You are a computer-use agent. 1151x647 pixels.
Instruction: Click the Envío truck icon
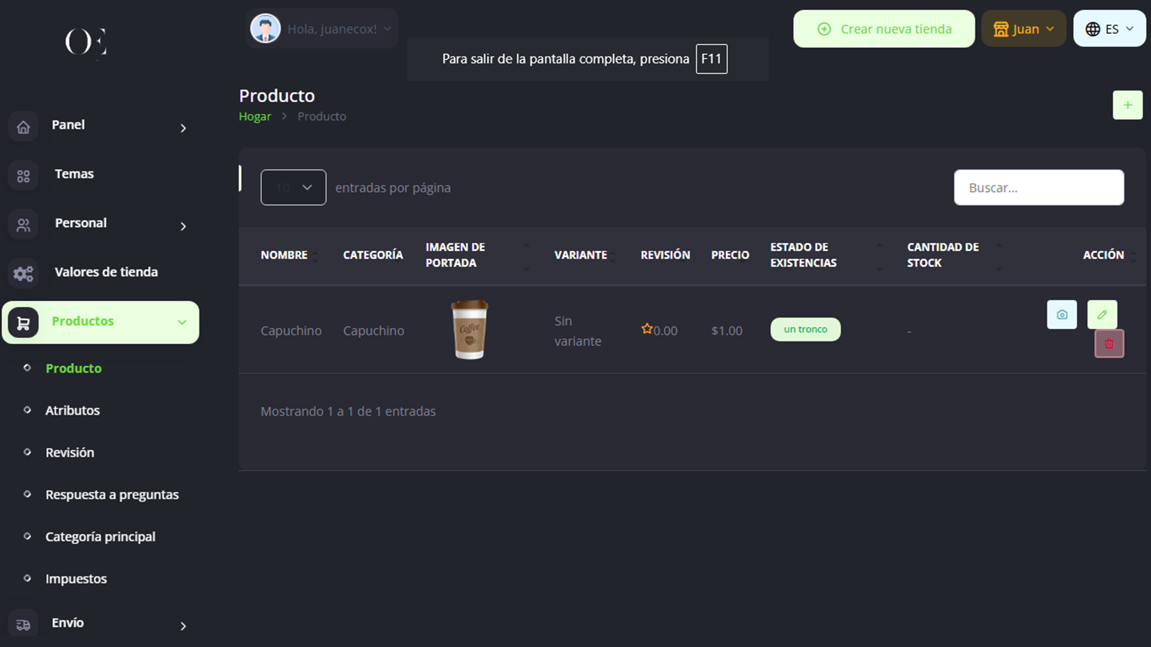coord(23,625)
